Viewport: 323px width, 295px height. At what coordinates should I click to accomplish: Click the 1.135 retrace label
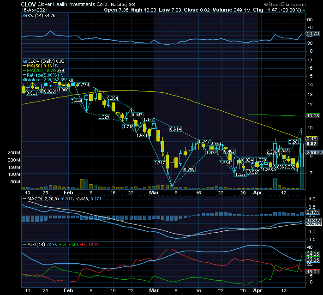coord(240,174)
